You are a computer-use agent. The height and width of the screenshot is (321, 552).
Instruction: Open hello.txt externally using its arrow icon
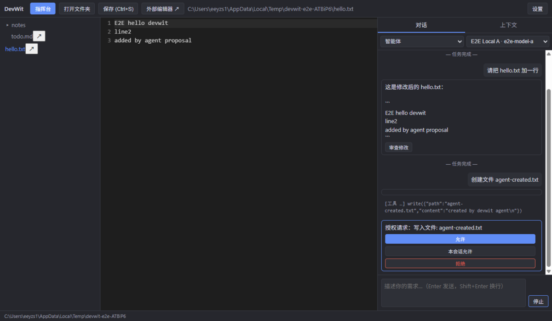click(32, 49)
